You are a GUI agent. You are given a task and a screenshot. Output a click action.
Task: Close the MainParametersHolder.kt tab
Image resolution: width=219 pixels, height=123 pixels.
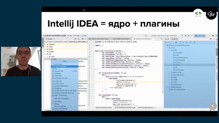point(153,39)
